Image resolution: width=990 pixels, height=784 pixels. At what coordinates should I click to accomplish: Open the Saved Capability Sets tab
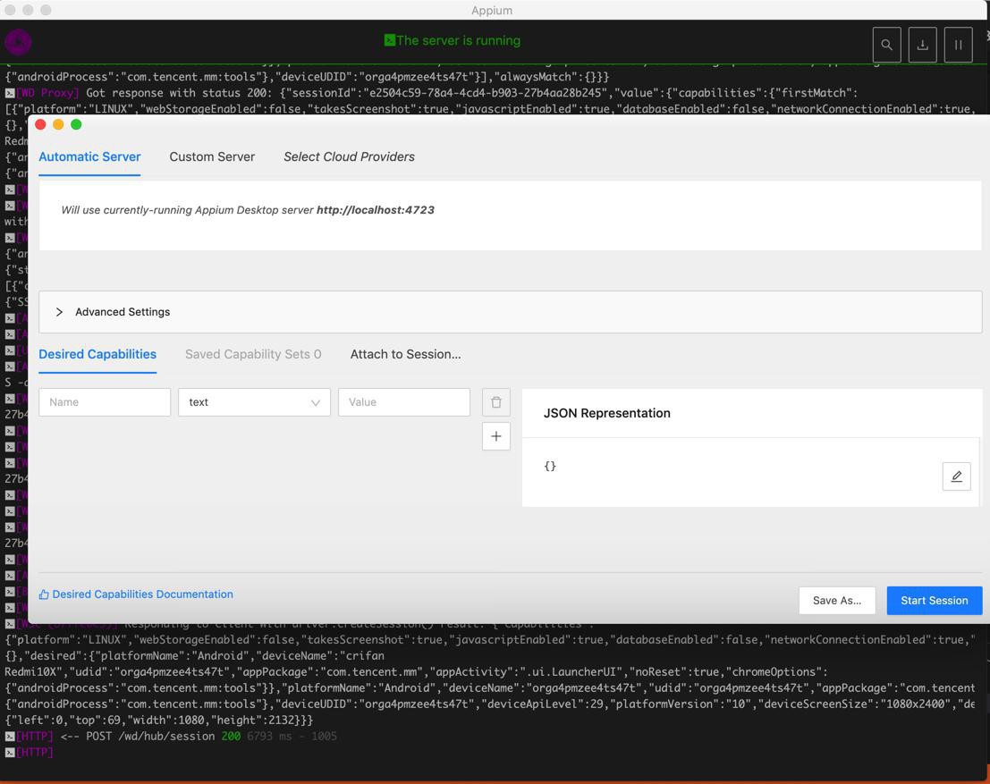[253, 354]
